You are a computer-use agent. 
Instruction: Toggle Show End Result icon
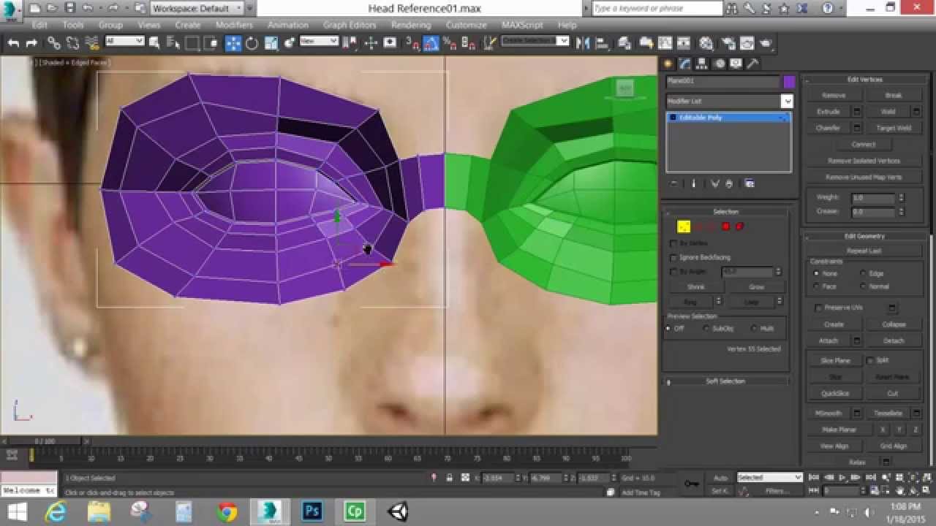click(694, 183)
